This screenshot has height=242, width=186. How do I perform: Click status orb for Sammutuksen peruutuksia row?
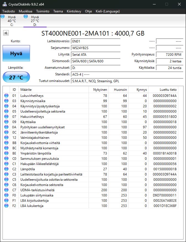coord(6,158)
